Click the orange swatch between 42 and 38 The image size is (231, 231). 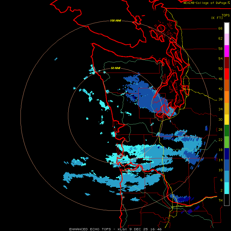tap(227, 97)
